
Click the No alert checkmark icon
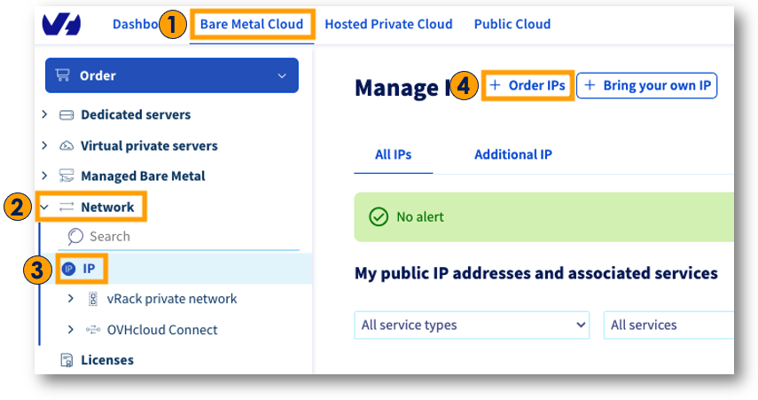[379, 216]
